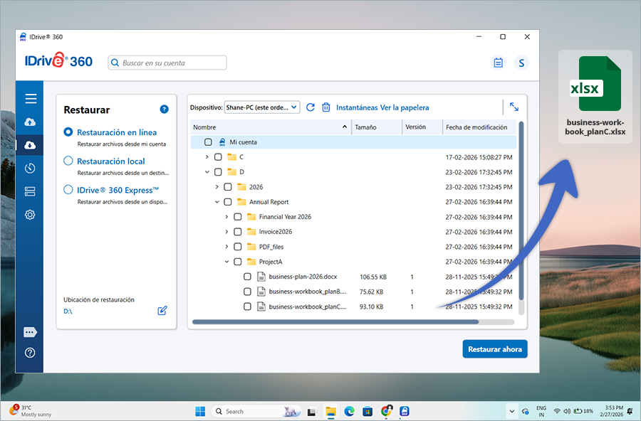The width and height of the screenshot is (641, 421).
Task: Edit the restore location with the pencil icon
Action: tap(162, 311)
